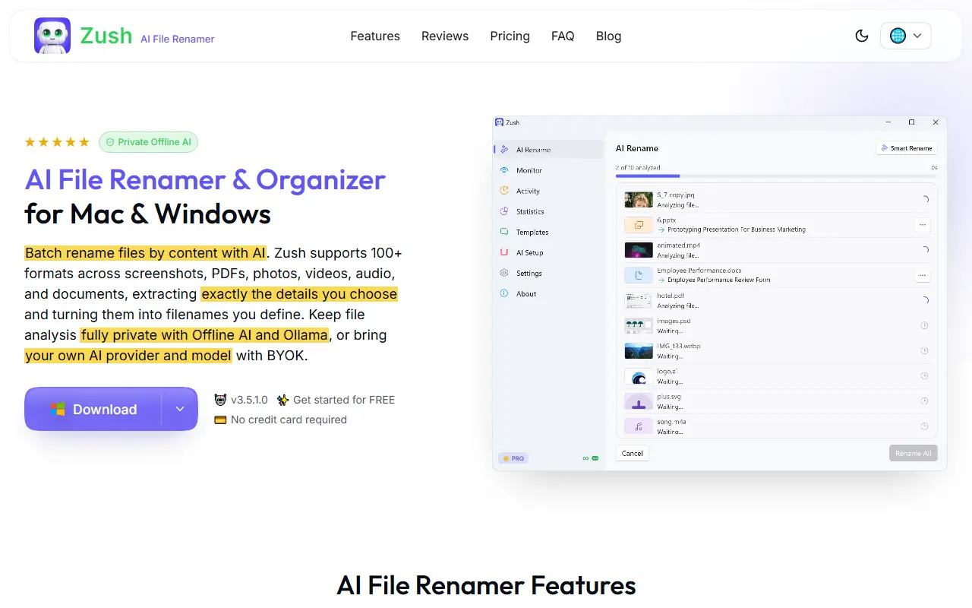Click the waiting clock icon for logo.ai
The height and width of the screenshot is (608, 972).
924,375
